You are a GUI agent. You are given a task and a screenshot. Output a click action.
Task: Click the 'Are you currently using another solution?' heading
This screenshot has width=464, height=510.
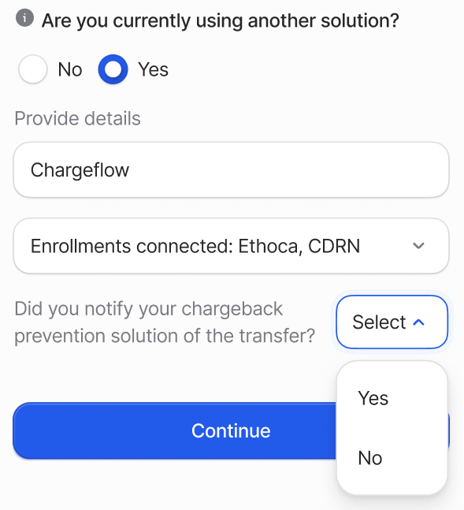point(220,20)
